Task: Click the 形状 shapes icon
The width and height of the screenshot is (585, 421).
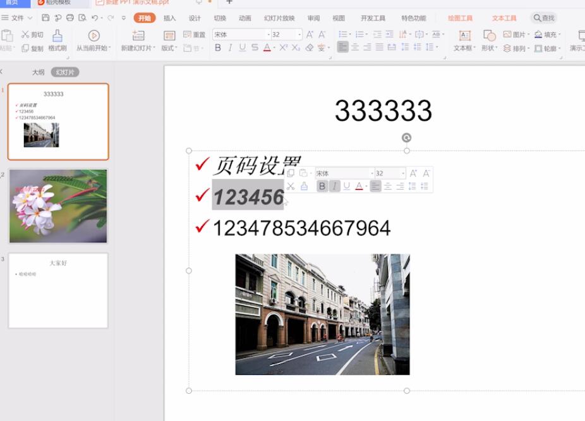Action: coord(489,36)
